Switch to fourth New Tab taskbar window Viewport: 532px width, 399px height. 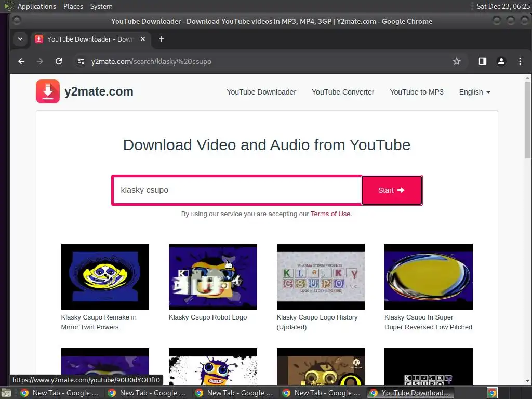tap(321, 393)
